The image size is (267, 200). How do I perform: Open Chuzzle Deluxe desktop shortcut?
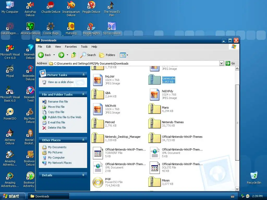[51, 7]
